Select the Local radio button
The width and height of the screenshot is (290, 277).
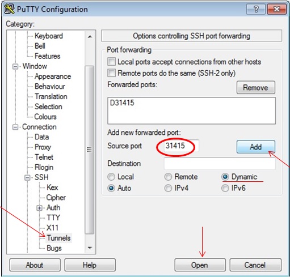111,177
